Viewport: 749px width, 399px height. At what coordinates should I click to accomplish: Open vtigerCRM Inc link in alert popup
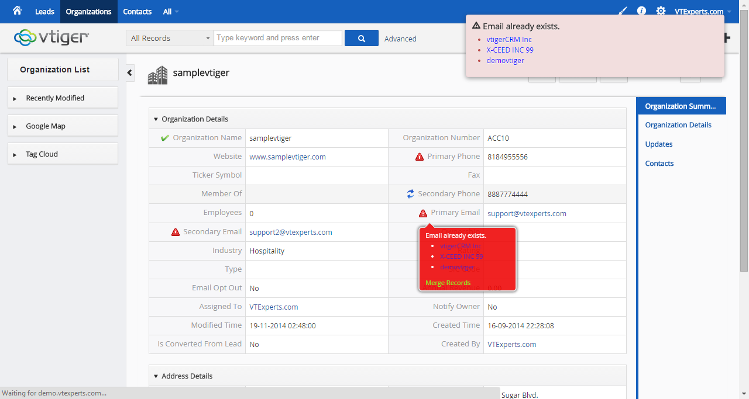509,39
